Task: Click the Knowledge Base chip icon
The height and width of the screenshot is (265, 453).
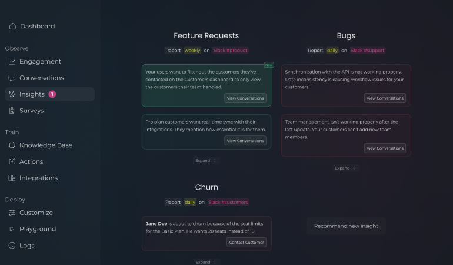Action: [12, 145]
